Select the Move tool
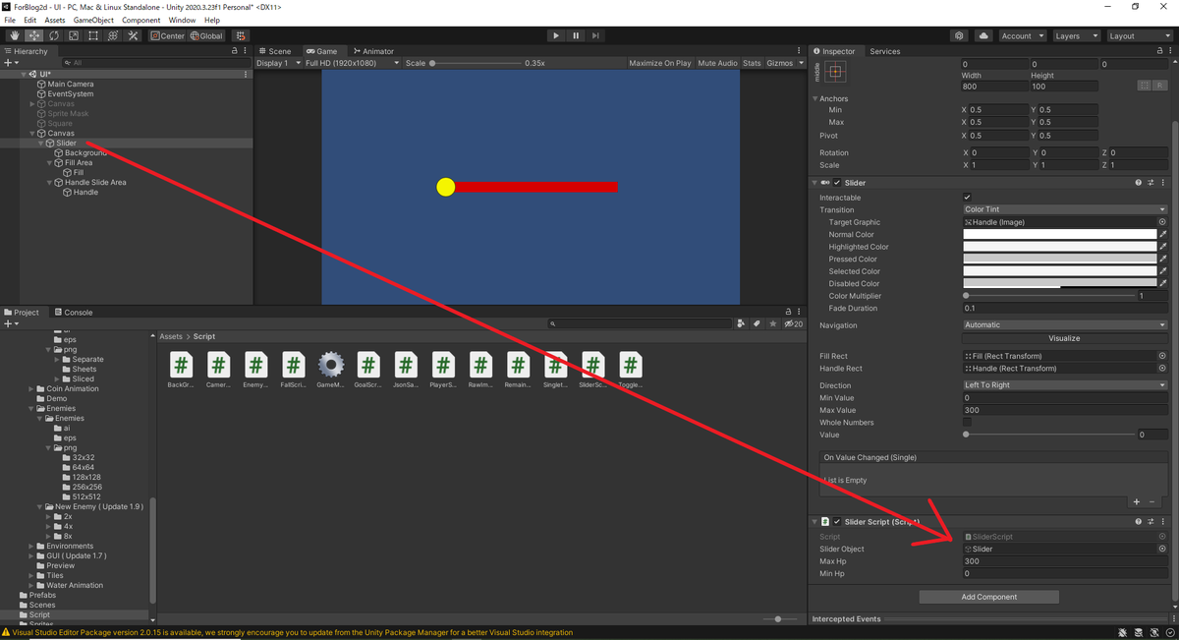Viewport: 1179px width, 640px height. click(32, 35)
